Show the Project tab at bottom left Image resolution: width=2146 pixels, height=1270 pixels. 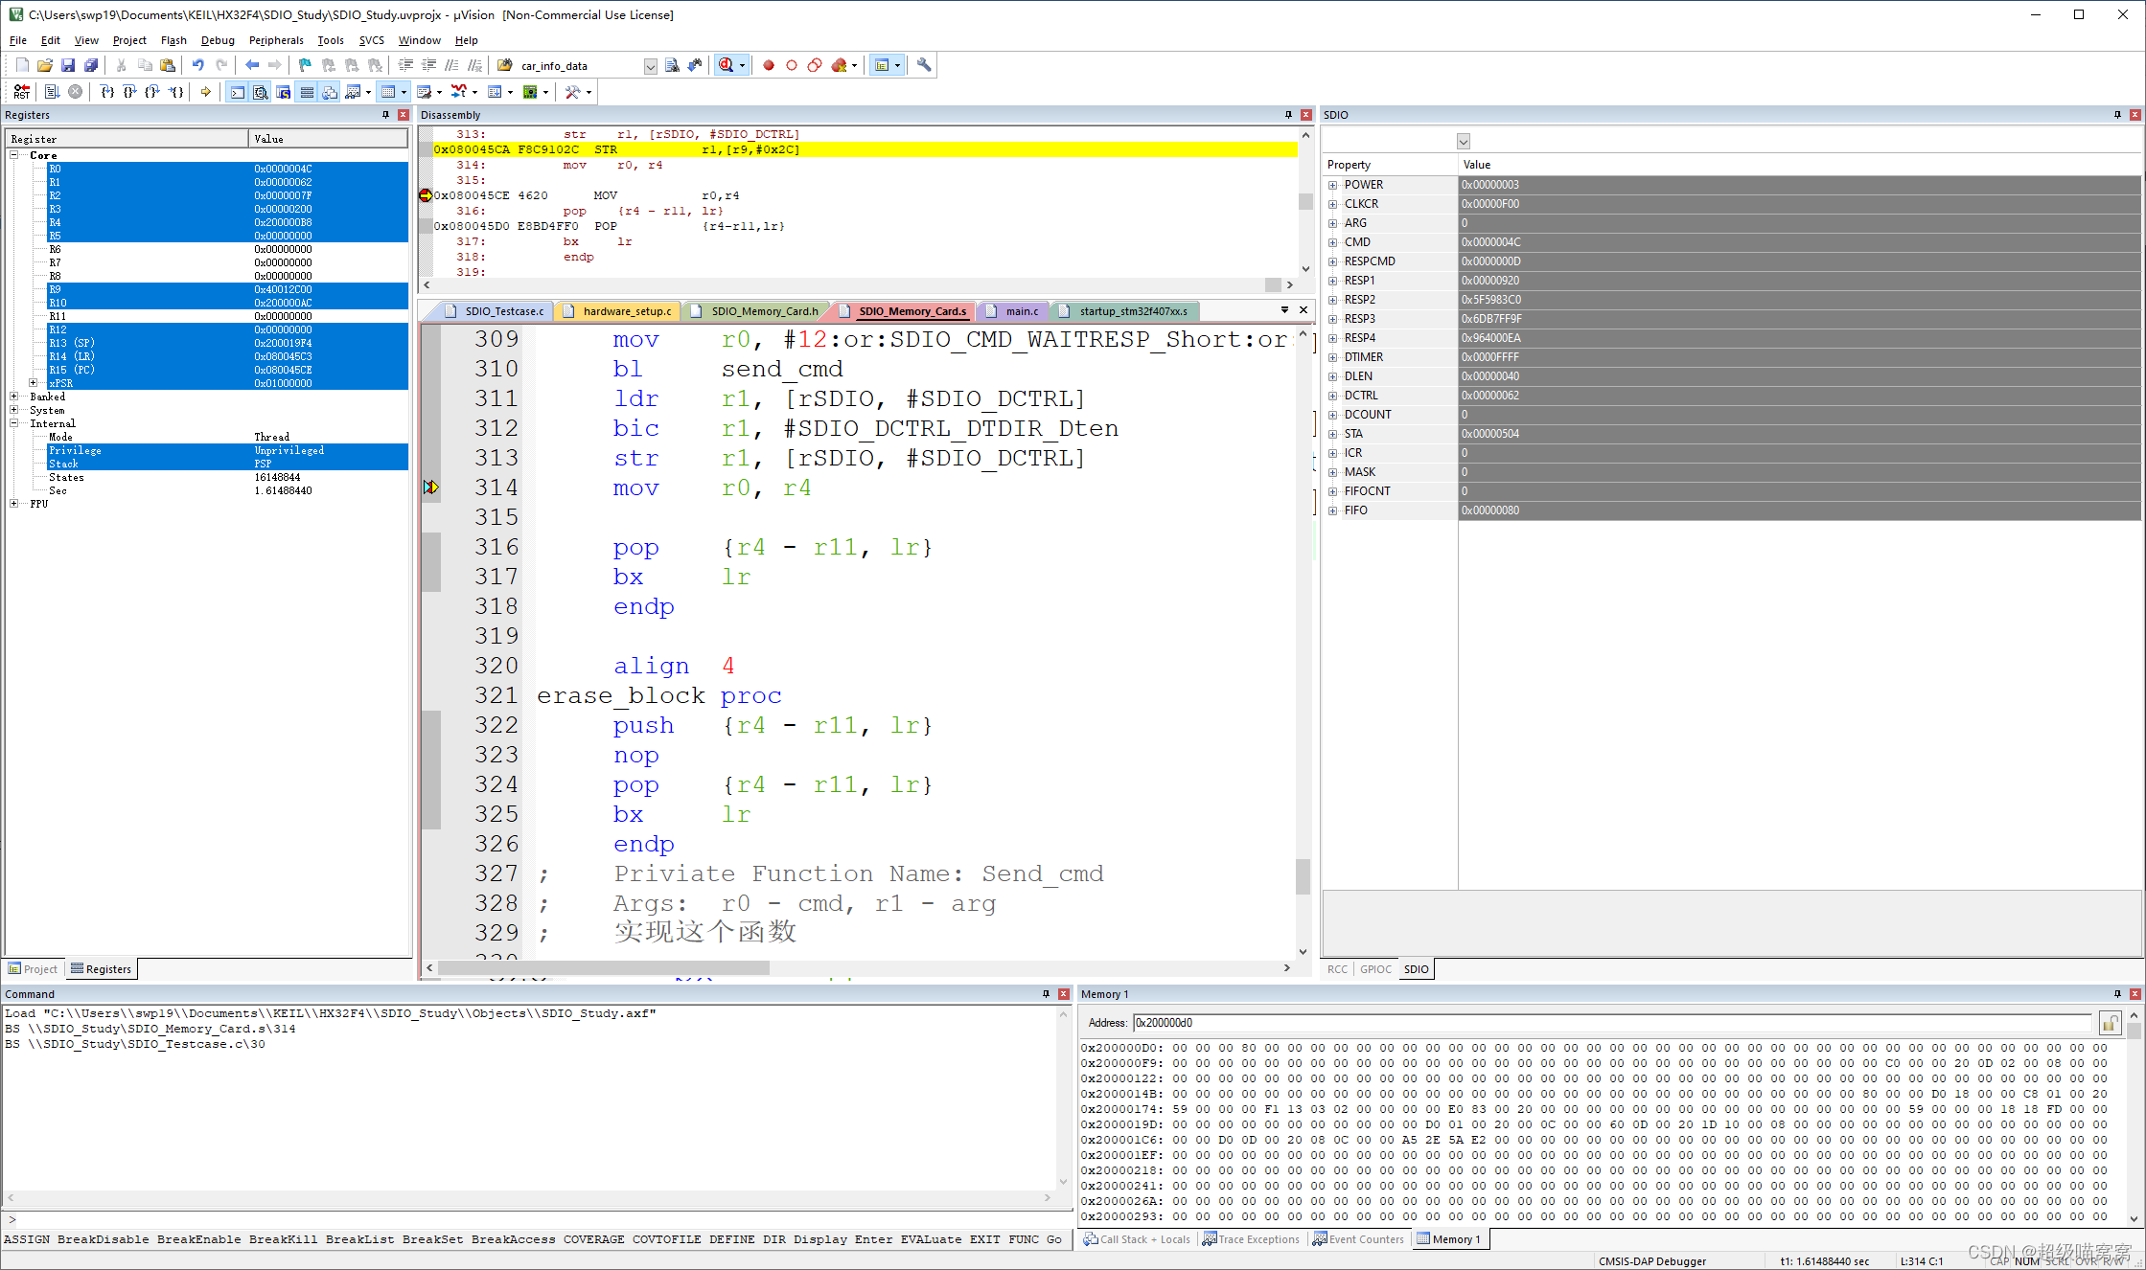click(x=34, y=969)
